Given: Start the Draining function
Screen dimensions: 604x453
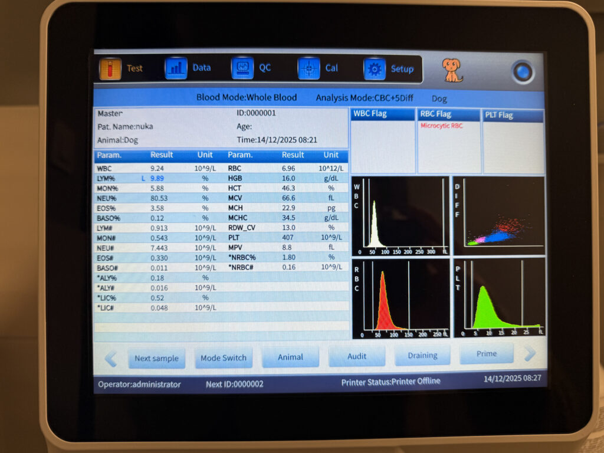Looking at the screenshot, I should click(422, 355).
